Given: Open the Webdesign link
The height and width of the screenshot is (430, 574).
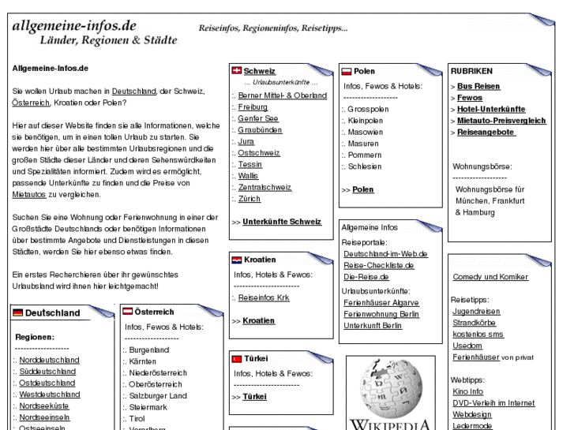Looking at the screenshot, I should pos(472,414).
